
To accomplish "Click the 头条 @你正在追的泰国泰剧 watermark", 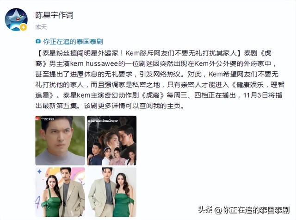I will click(x=244, y=210).
